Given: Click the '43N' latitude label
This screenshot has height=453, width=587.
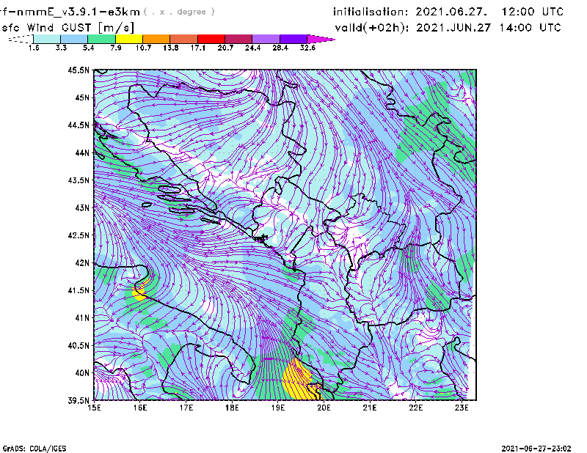Looking at the screenshot, I should [x=82, y=207].
